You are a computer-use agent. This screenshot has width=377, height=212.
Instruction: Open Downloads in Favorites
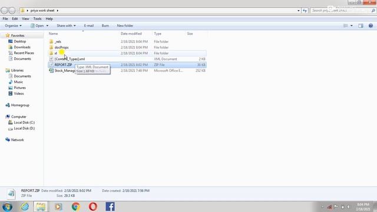tap(22, 47)
